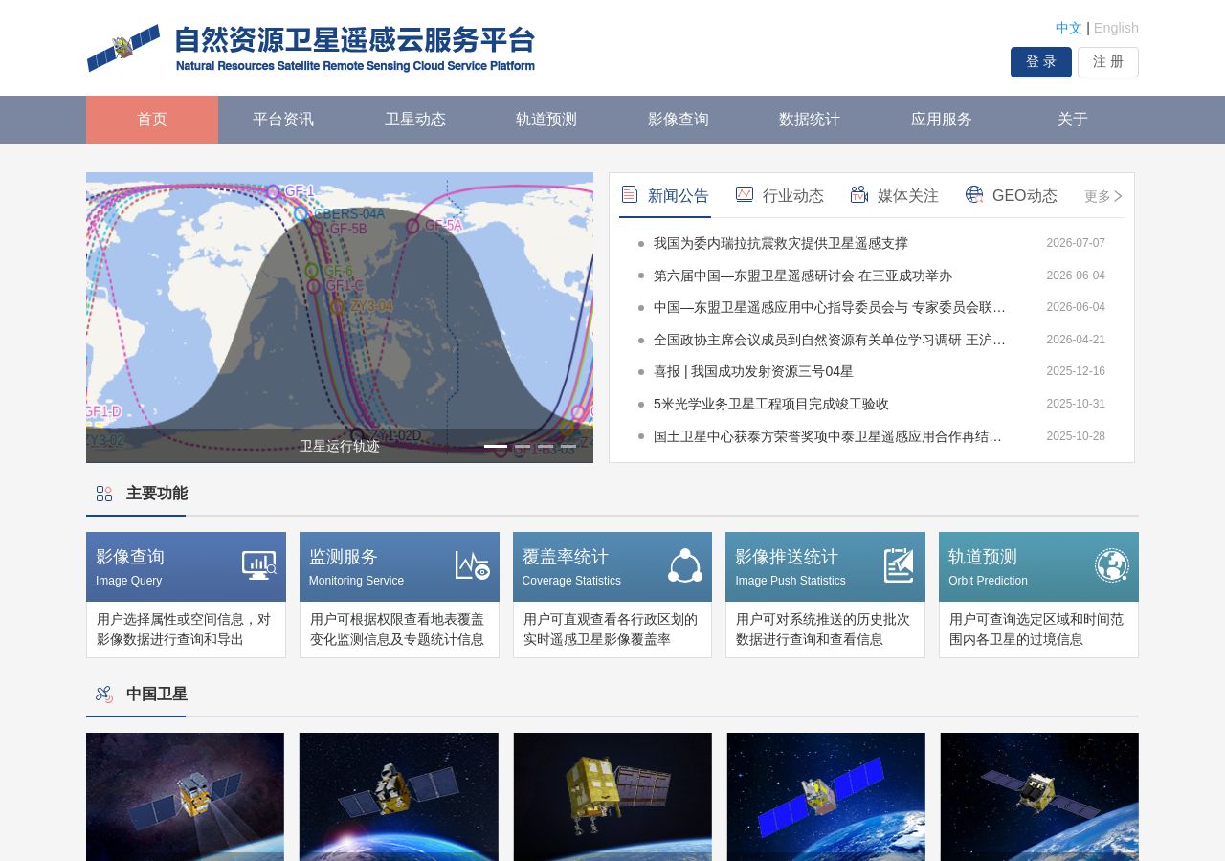1225x861 pixels.
Task: Open second China satellite thumbnail
Action: pyautogui.click(x=399, y=797)
